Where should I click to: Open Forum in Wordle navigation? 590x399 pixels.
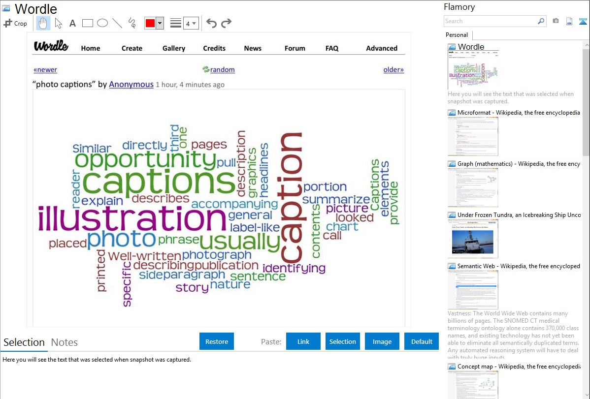[x=295, y=48]
